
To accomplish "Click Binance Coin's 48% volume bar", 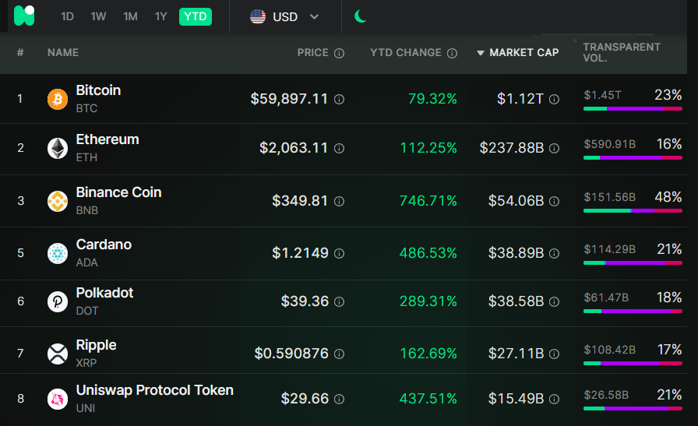I will click(633, 210).
